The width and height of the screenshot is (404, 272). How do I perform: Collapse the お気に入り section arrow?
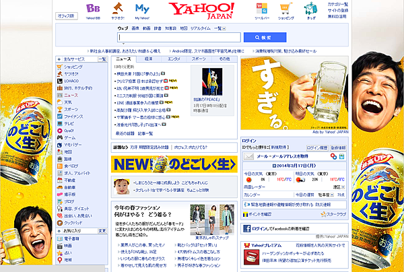pyautogui.click(x=59, y=231)
